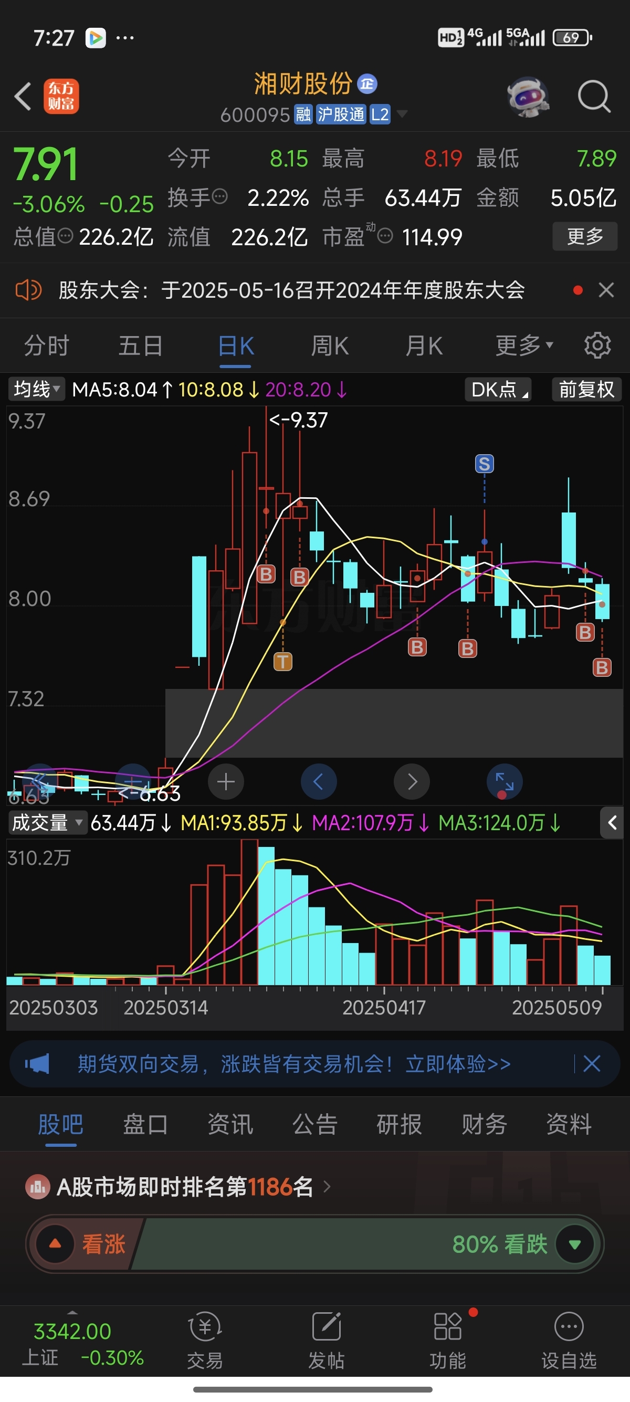Open DK点 selector

pos(498,390)
